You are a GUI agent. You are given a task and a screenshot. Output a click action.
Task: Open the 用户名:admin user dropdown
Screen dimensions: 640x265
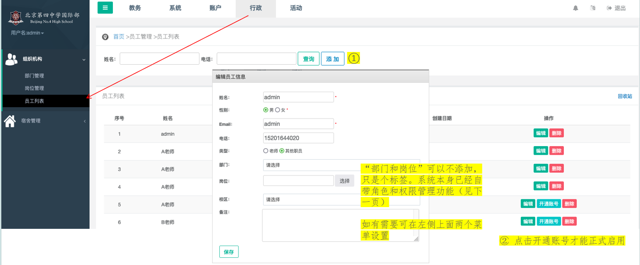[28, 33]
